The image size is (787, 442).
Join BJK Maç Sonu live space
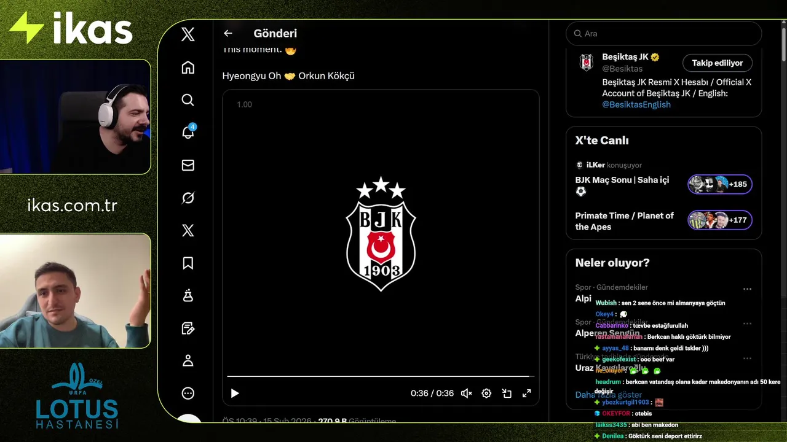[622, 185]
